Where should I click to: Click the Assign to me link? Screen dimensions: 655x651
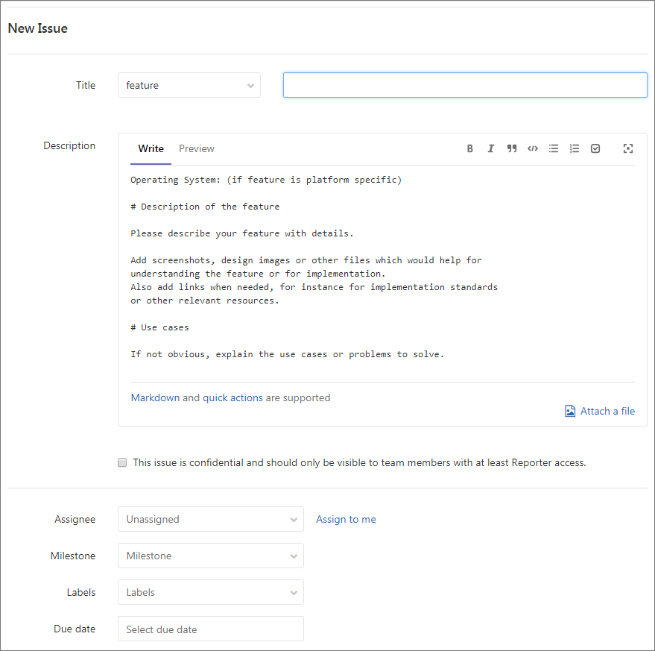click(x=346, y=519)
